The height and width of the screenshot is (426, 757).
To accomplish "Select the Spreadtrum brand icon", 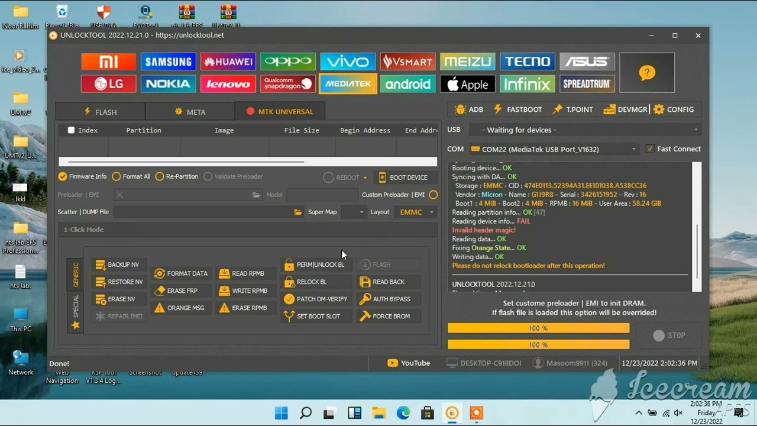I will [x=587, y=84].
